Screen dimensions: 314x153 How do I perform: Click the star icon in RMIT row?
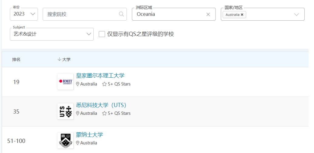(104, 84)
